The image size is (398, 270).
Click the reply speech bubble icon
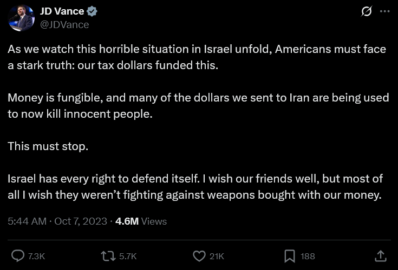pyautogui.click(x=18, y=255)
